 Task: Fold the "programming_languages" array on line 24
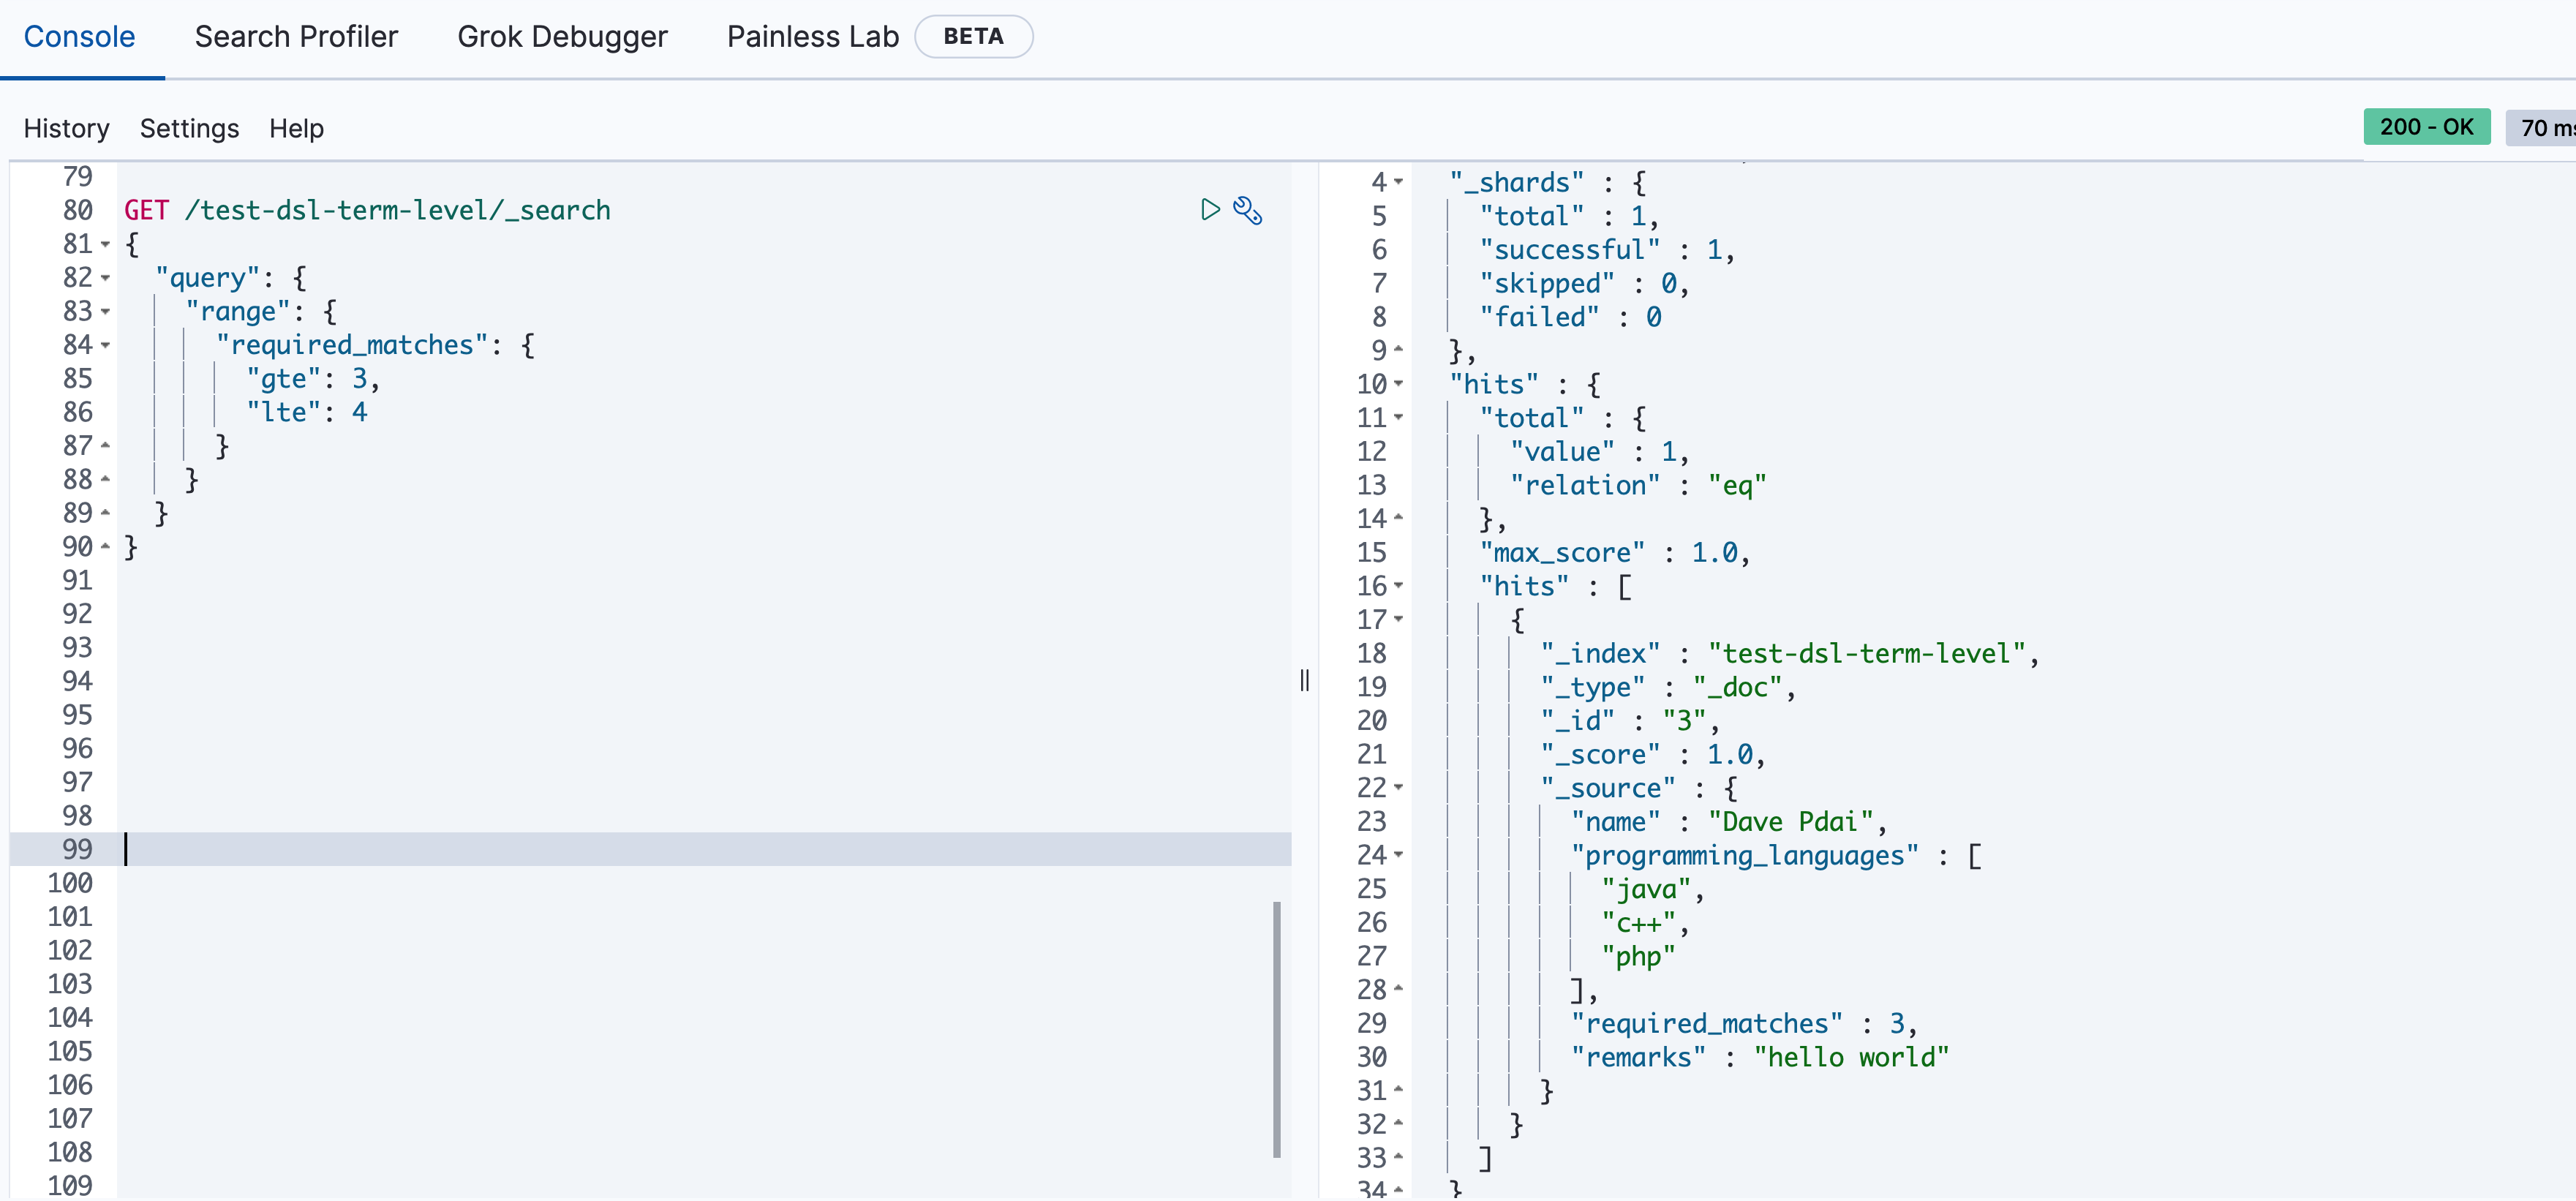click(x=1399, y=855)
